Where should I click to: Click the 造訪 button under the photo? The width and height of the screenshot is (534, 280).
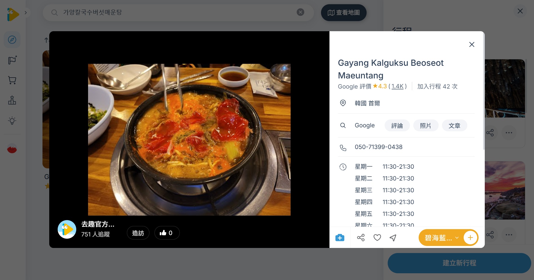[x=138, y=233]
